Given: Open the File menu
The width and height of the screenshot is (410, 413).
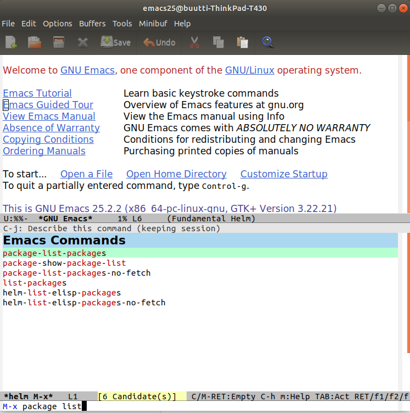Looking at the screenshot, I should [8, 24].
